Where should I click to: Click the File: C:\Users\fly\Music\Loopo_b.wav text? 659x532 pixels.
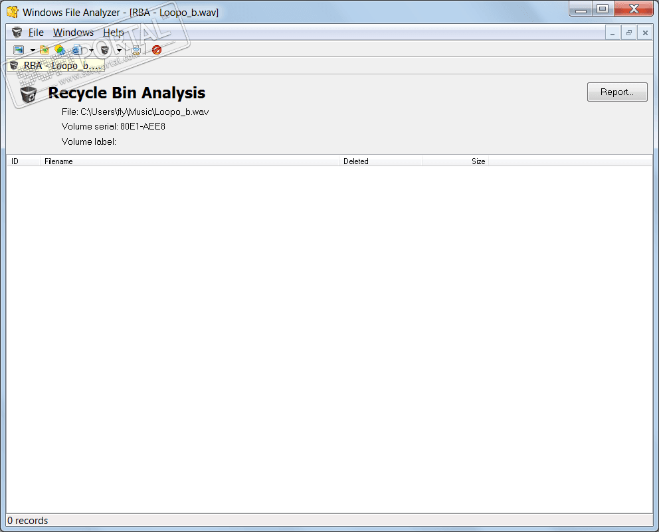coord(135,112)
